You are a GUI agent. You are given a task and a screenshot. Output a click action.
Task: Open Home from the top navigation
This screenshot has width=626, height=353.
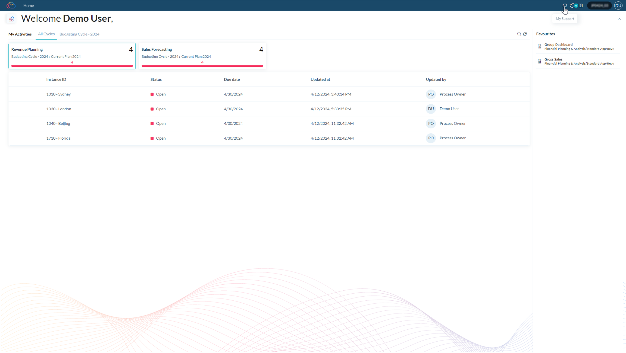pyautogui.click(x=29, y=5)
